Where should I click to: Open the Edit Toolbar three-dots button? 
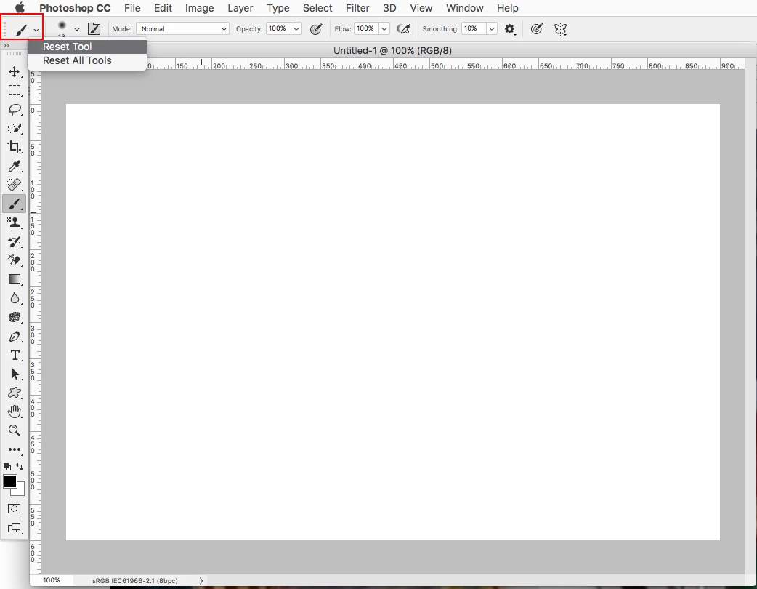[15, 449]
